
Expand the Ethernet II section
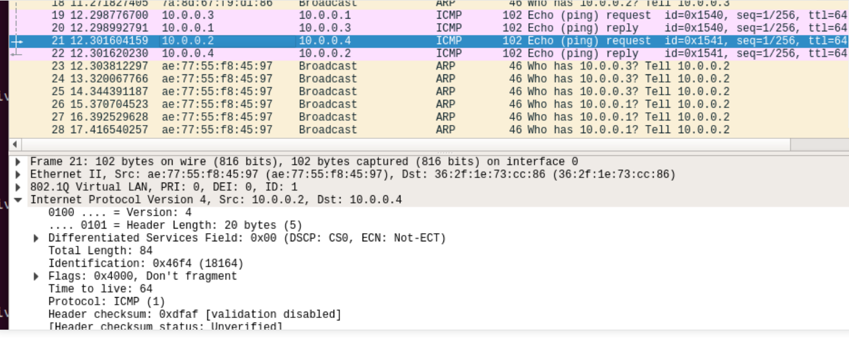pyautogui.click(x=18, y=175)
